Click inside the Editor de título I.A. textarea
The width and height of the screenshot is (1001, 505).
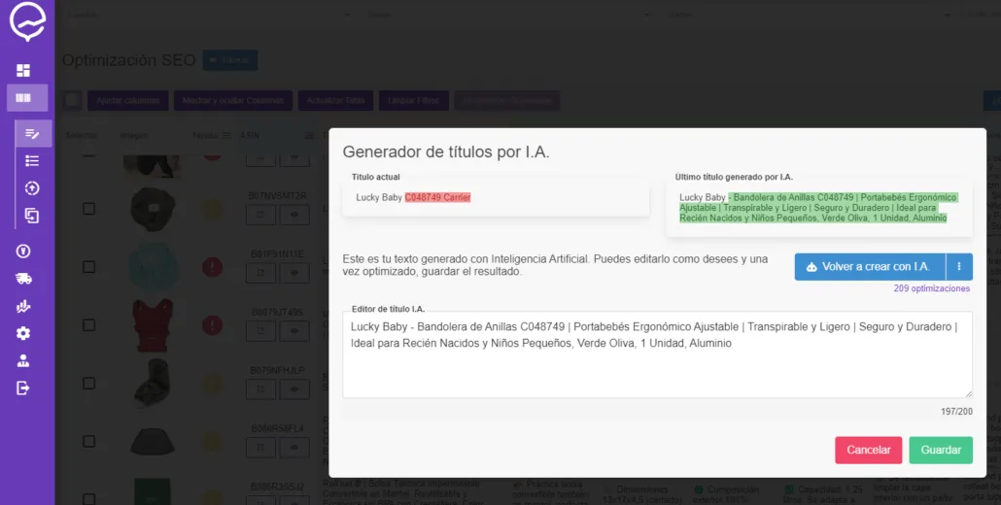coord(658,354)
